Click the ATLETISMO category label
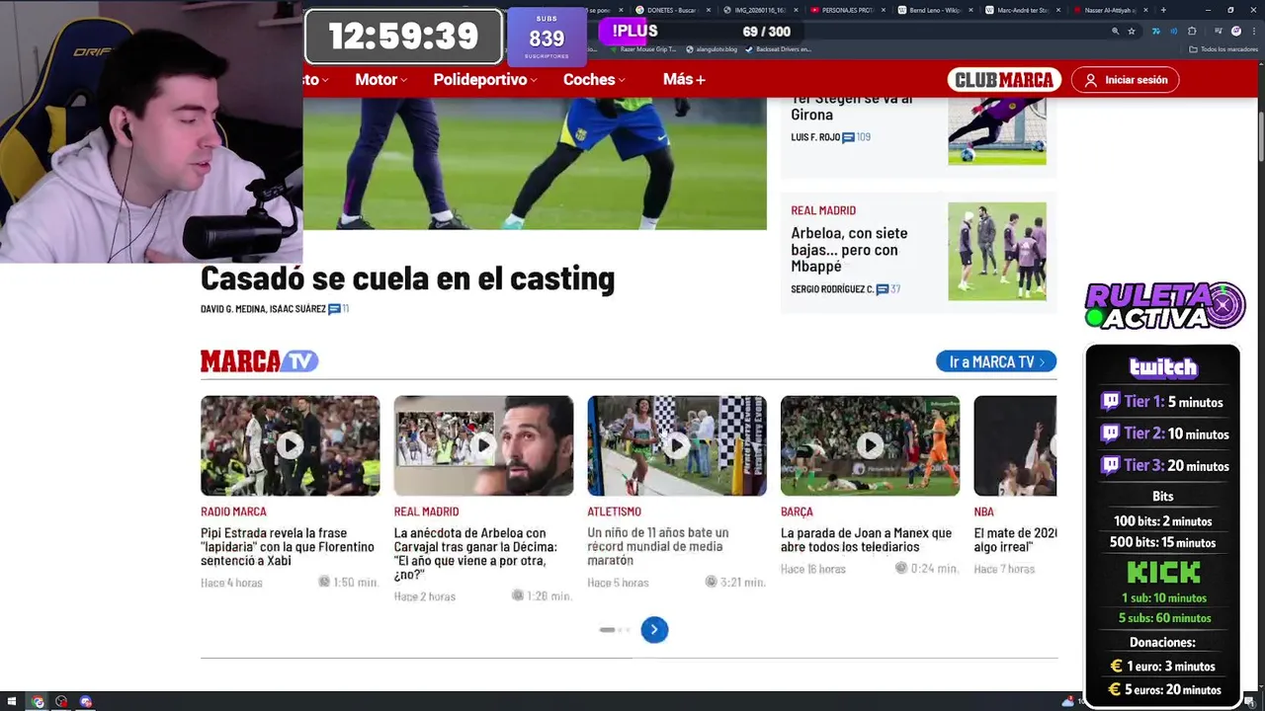 615,512
